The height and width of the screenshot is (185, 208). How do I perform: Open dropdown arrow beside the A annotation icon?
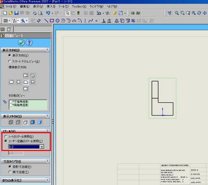27,21
